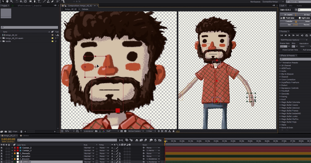Delete selected project item with trash icon

[x=21, y=131]
